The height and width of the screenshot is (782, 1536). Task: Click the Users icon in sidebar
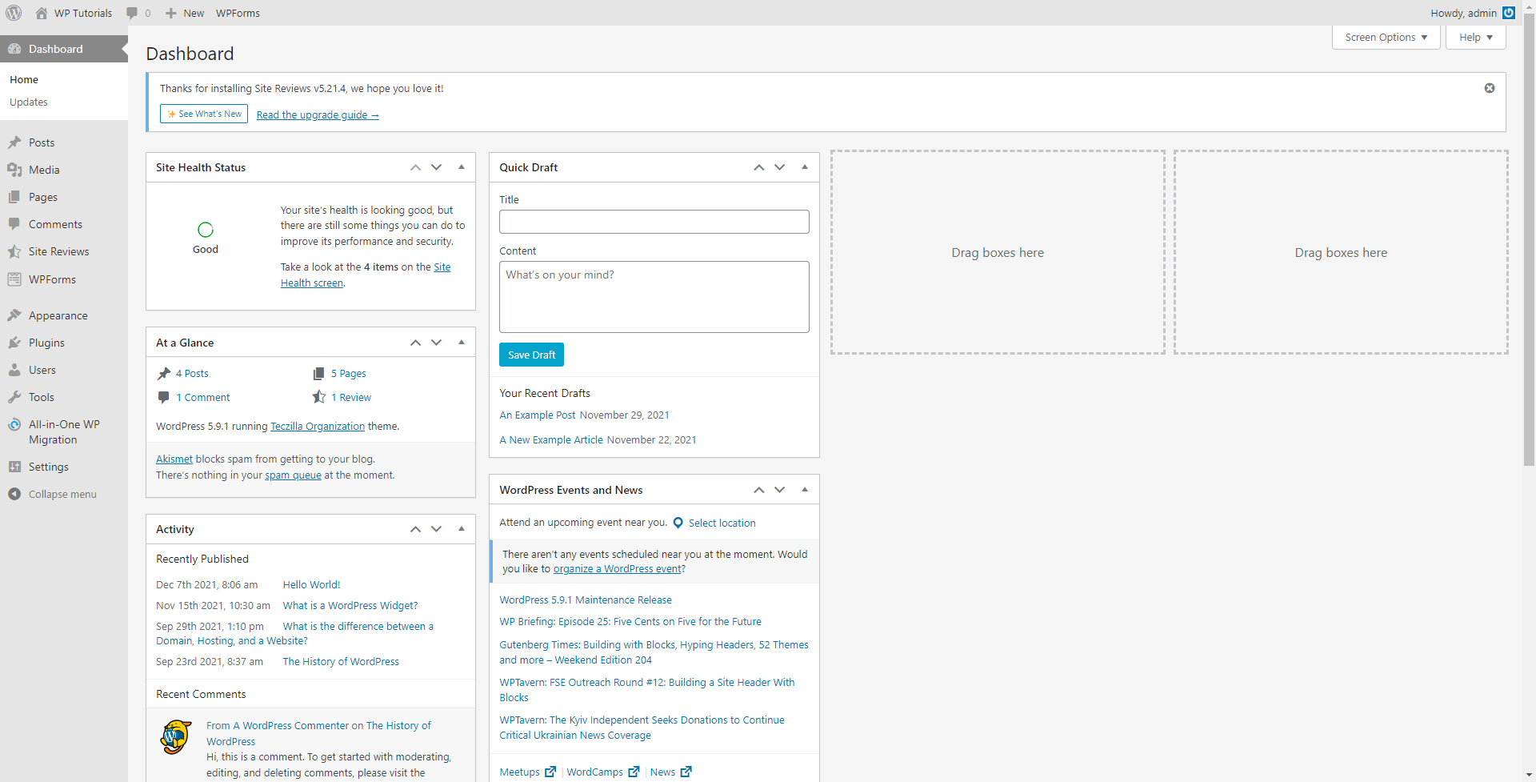[x=14, y=370]
